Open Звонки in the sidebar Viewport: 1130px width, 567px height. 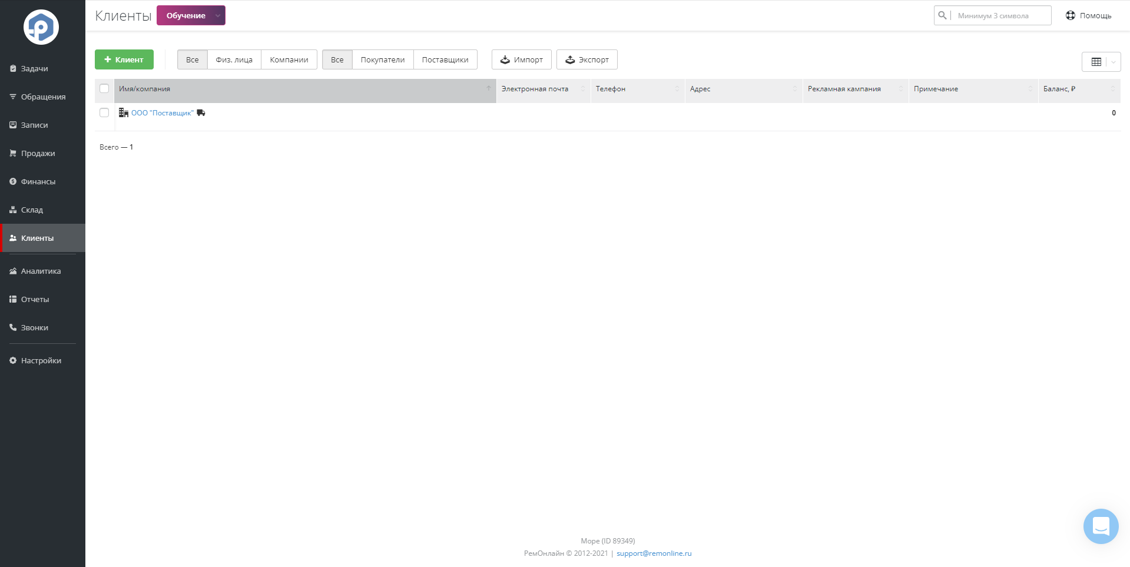tap(42, 327)
